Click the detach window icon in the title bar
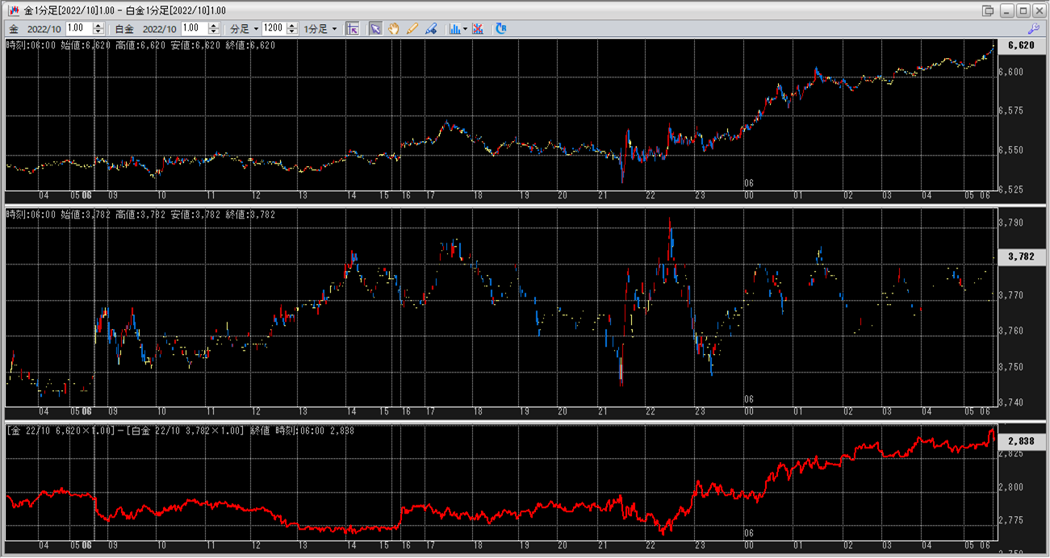 (988, 10)
